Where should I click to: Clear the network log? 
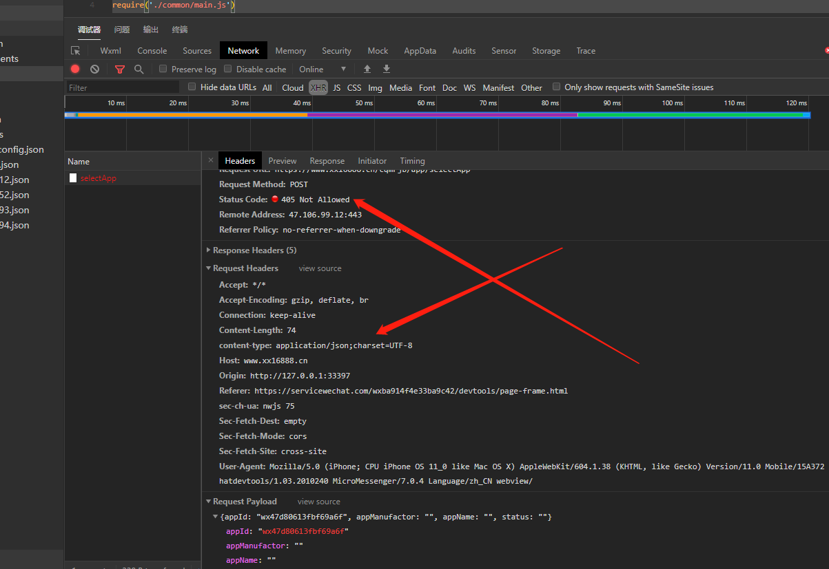click(x=94, y=69)
